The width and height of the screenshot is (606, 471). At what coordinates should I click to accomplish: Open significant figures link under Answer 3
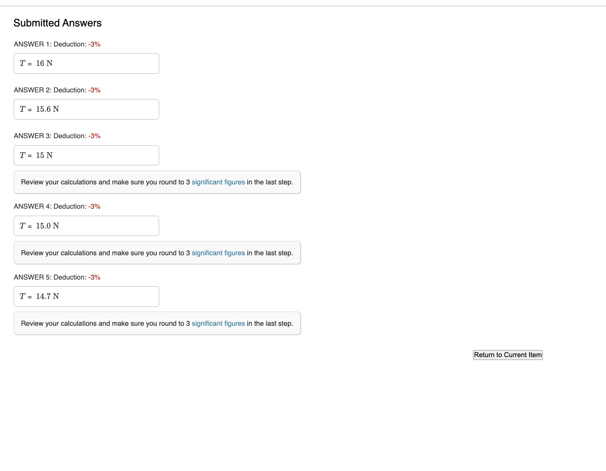(218, 182)
